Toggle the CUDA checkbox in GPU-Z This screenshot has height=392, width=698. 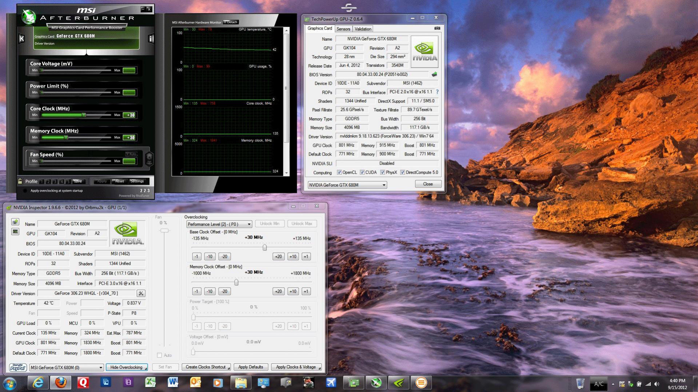(x=362, y=172)
